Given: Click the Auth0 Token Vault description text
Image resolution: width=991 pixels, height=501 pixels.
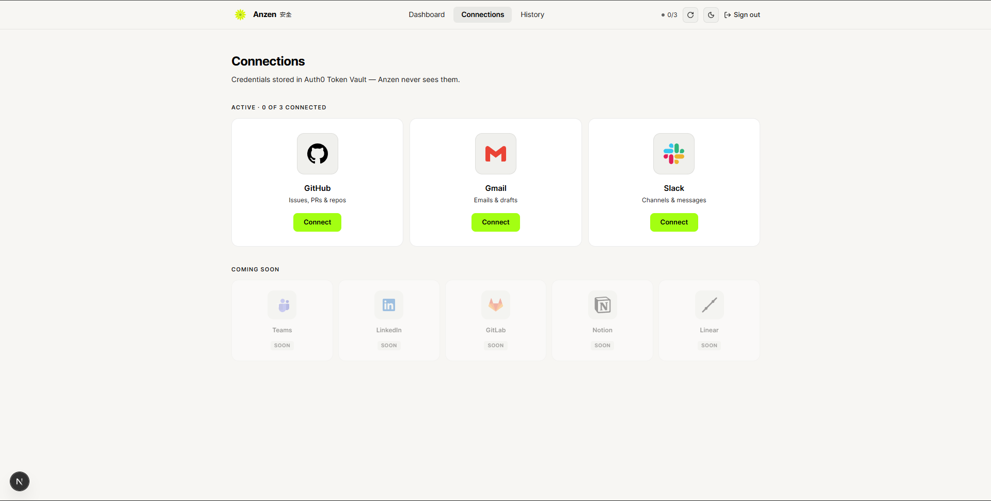Looking at the screenshot, I should click(345, 79).
